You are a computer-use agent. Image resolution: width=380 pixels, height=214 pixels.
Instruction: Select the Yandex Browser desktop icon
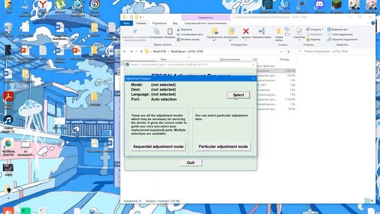click(43, 6)
